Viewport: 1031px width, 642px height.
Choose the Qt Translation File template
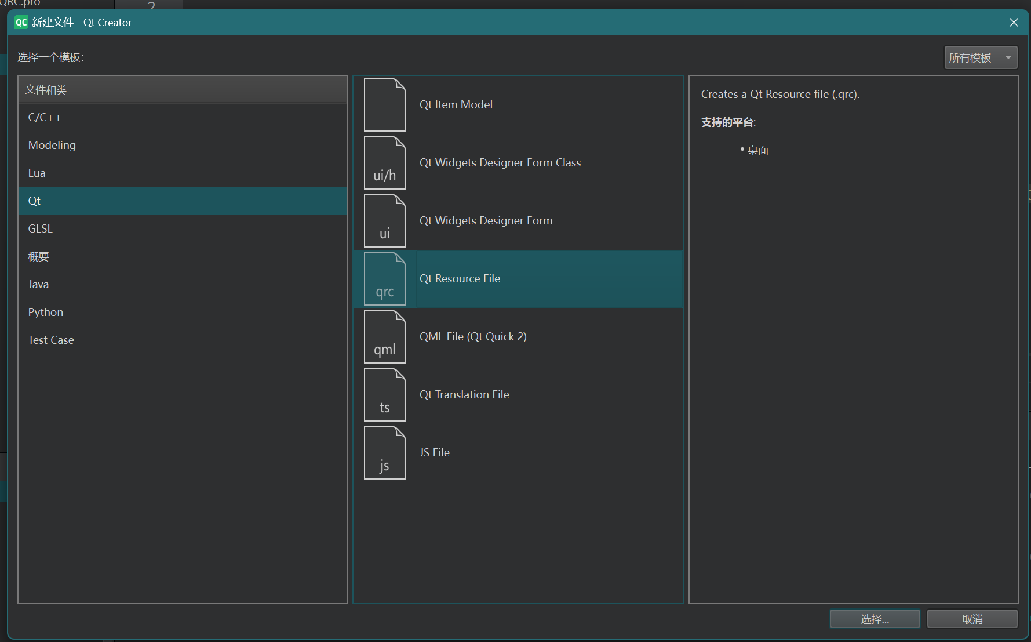click(x=518, y=395)
